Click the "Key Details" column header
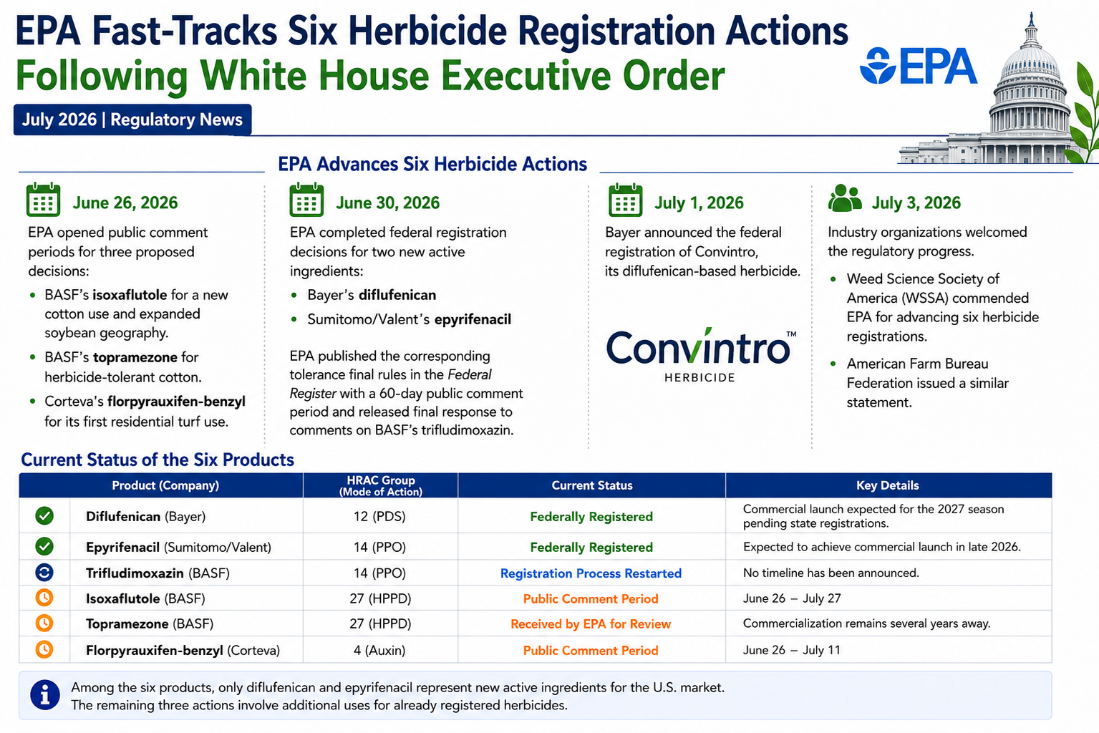1099x733 pixels. (x=888, y=485)
